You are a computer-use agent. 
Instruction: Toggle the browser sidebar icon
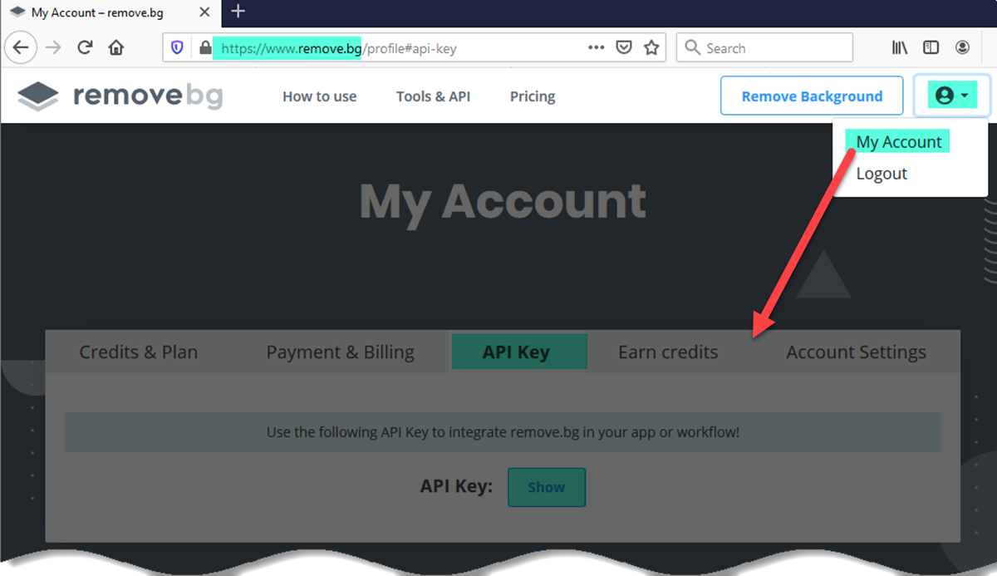(931, 48)
